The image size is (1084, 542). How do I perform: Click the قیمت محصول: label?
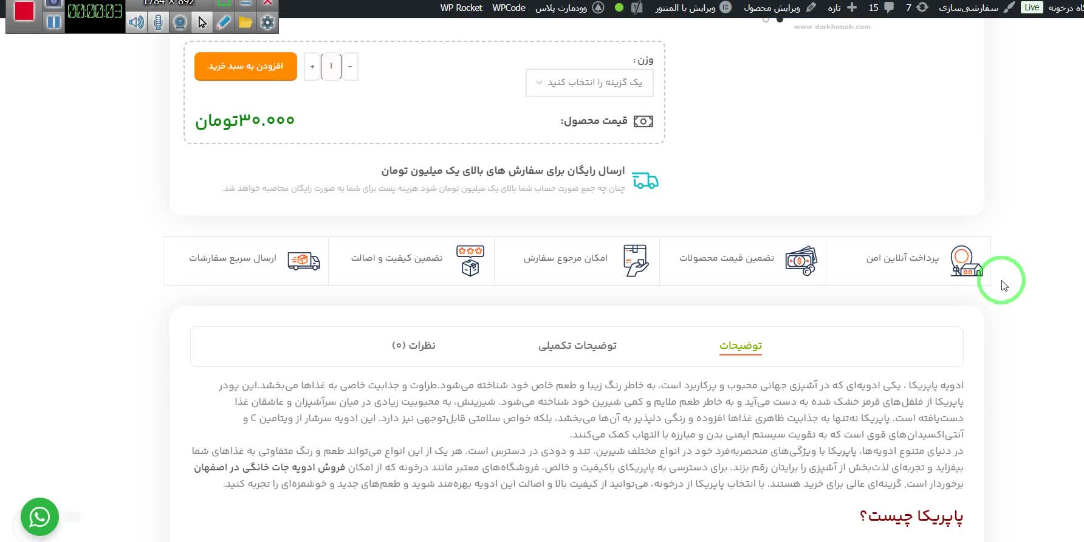click(x=594, y=121)
